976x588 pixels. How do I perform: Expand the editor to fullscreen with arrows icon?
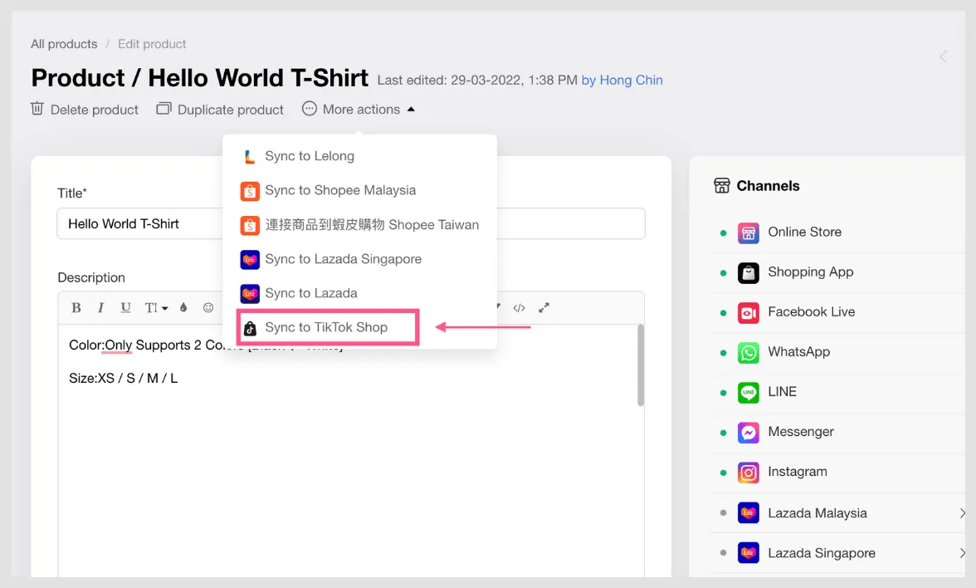click(x=544, y=307)
